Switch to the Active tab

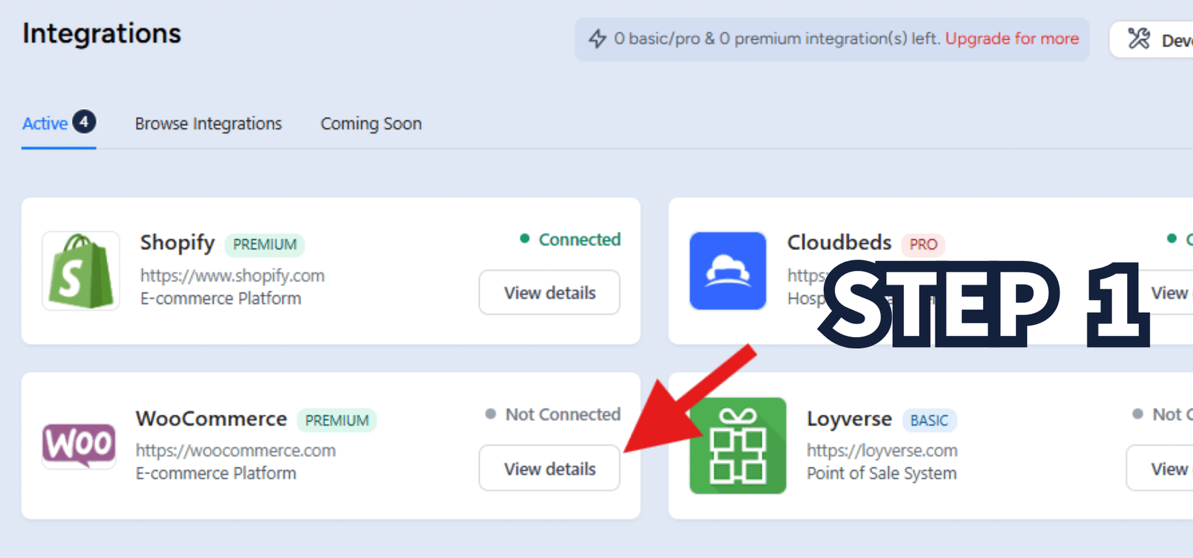point(45,124)
